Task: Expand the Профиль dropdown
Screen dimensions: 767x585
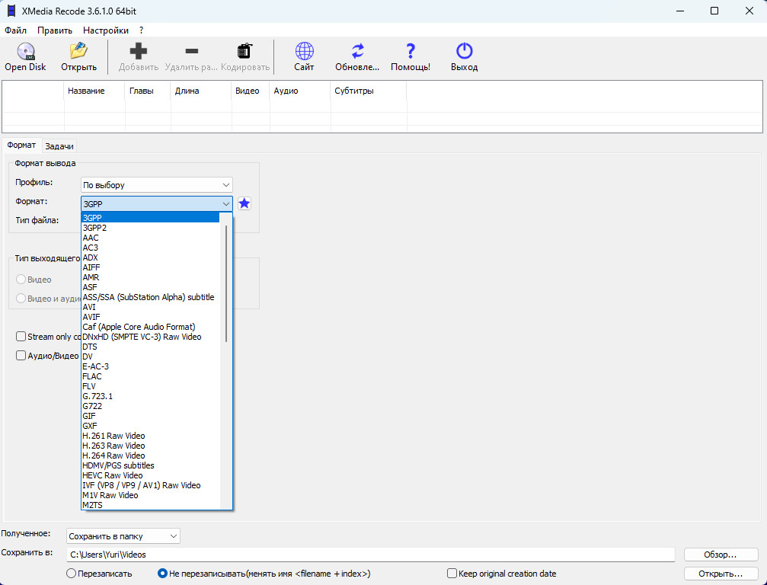Action: (157, 185)
